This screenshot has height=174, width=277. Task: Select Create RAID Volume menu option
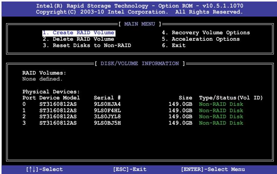click(x=79, y=33)
